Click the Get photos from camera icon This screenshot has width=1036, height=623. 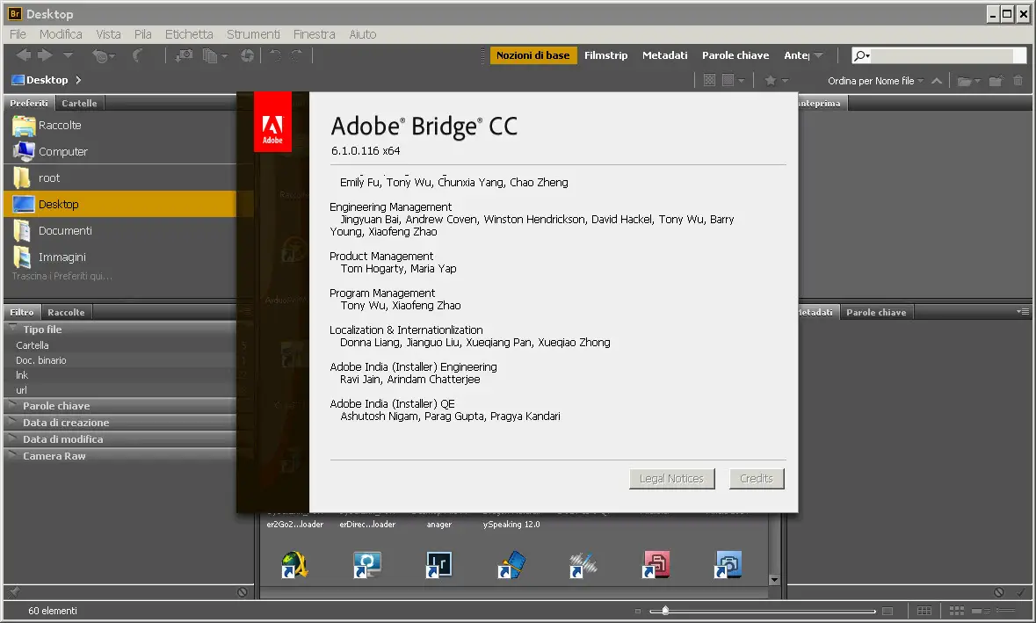coord(184,56)
